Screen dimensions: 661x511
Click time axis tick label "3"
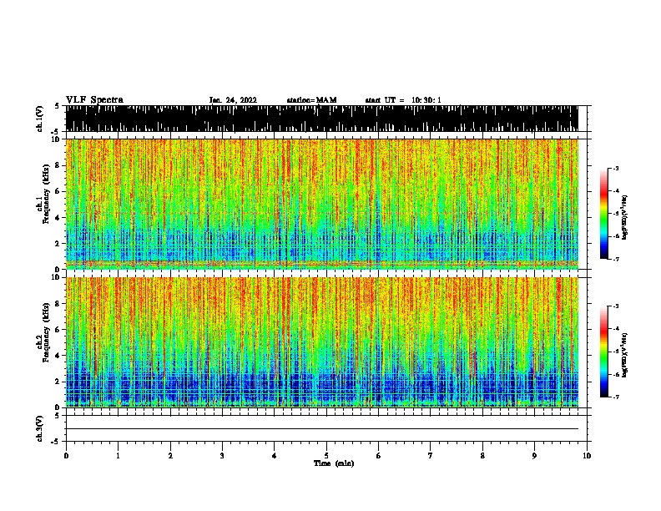tap(222, 456)
